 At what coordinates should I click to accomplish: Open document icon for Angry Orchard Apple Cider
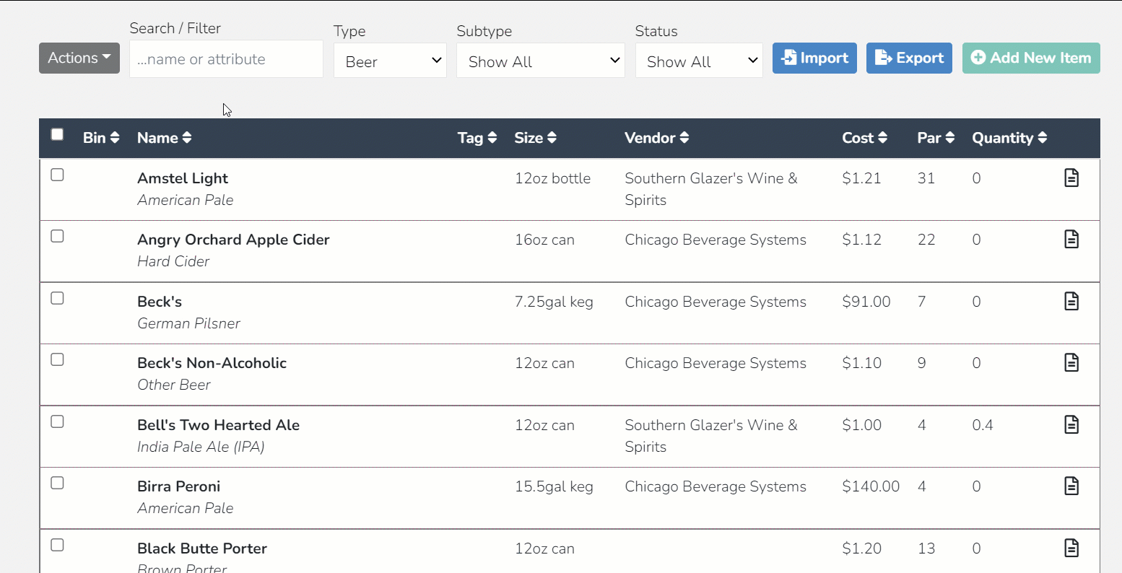[x=1071, y=239]
